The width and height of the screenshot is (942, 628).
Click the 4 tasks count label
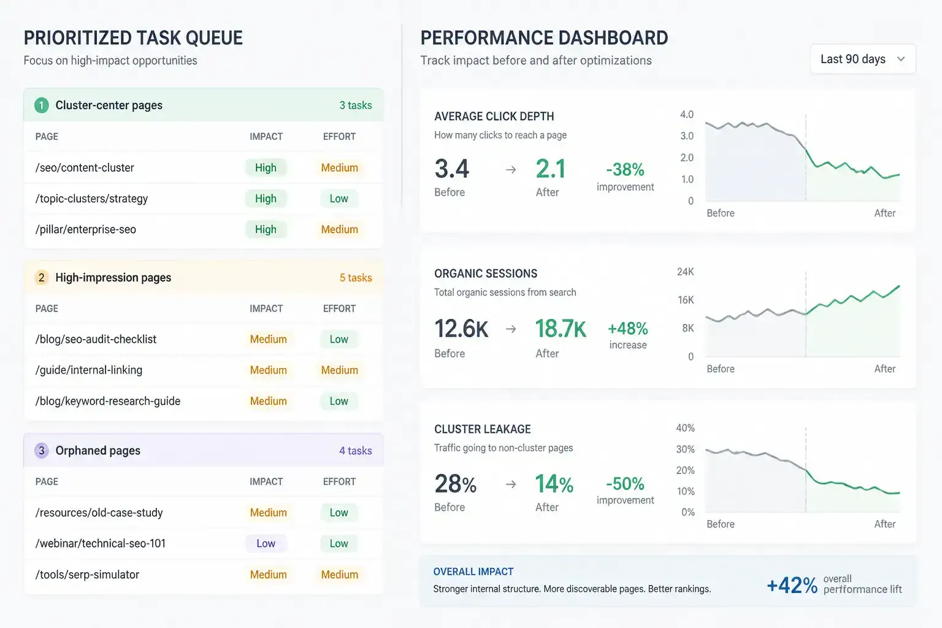[356, 451]
